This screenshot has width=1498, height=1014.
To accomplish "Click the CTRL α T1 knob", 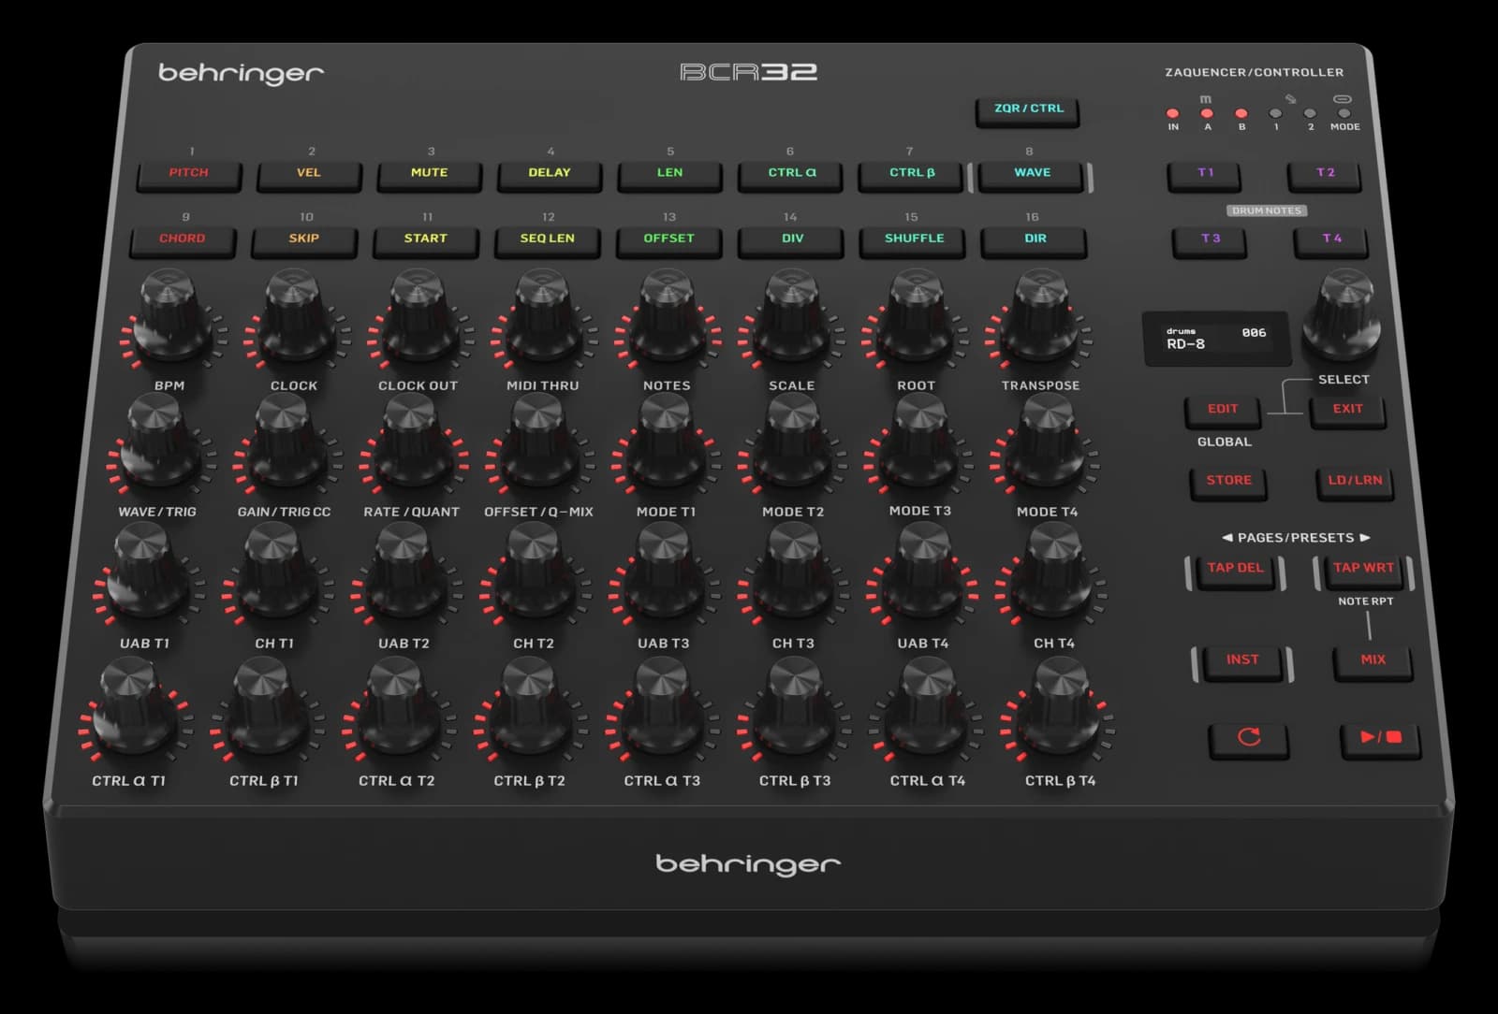I will pos(134,705).
